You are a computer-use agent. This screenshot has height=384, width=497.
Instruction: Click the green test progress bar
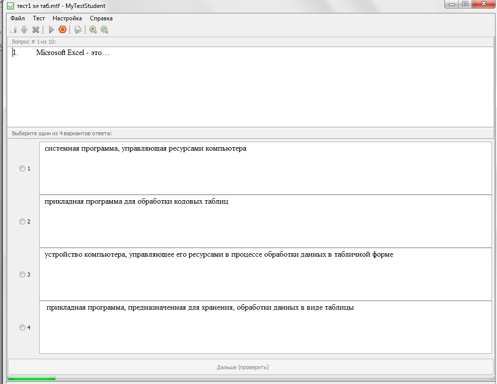251,379
